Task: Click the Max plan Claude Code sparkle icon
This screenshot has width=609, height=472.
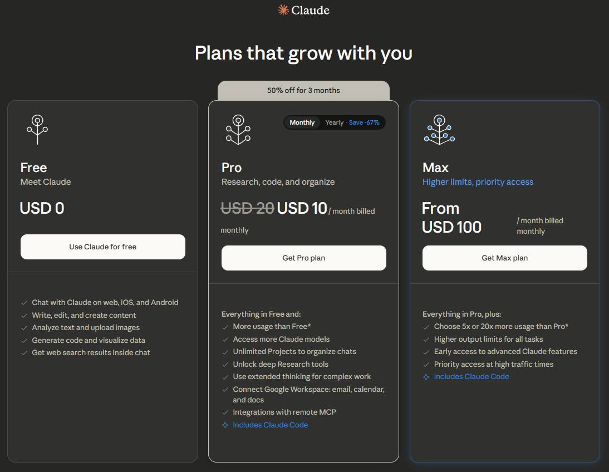Action: [426, 377]
